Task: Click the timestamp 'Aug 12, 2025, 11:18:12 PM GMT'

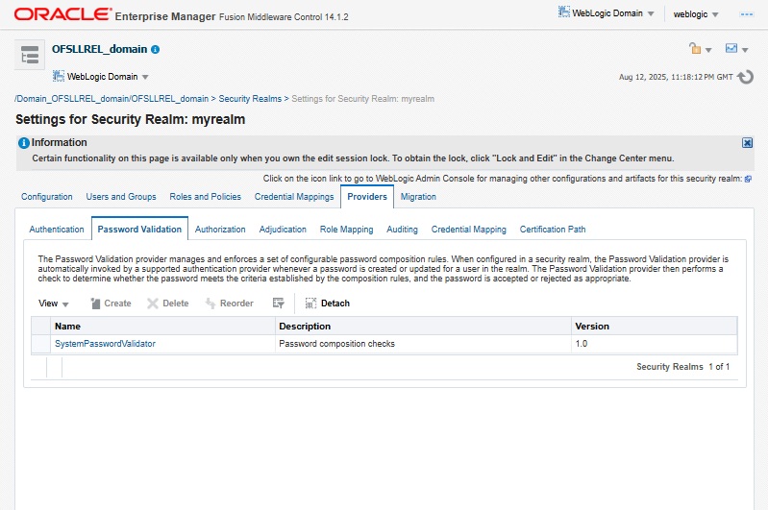Action: pyautogui.click(x=676, y=78)
